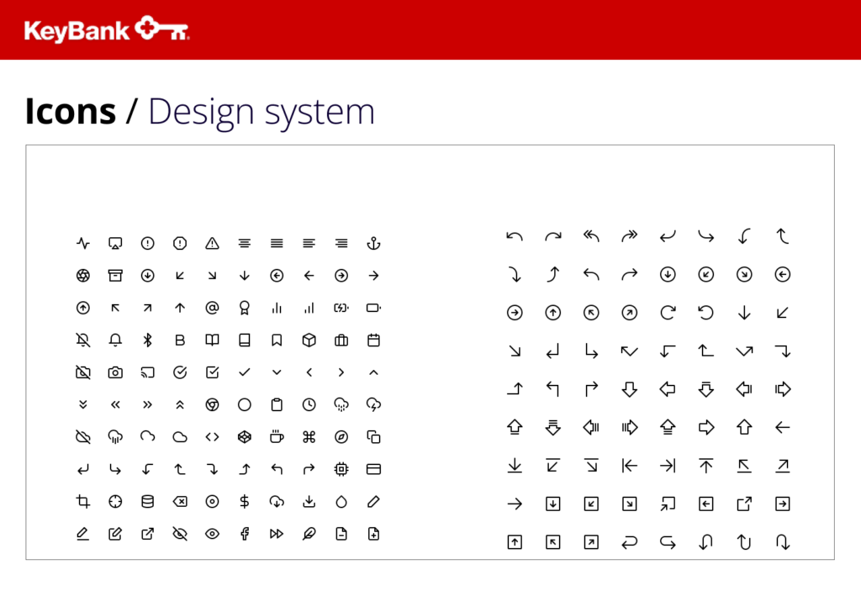Viewport: 861px width, 612px height.
Task: Click the anchor icon
Action: point(374,243)
